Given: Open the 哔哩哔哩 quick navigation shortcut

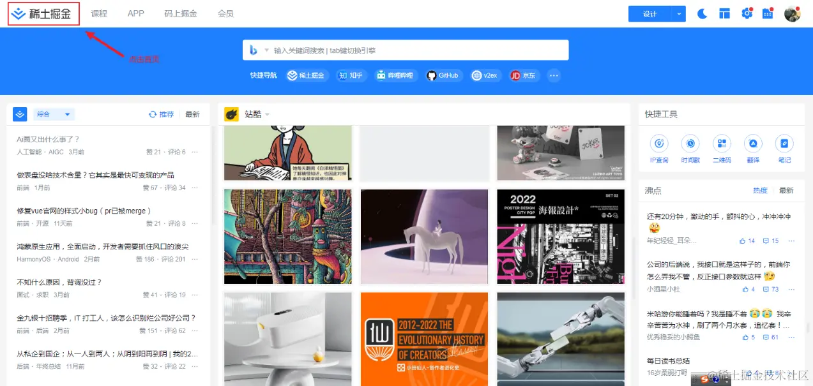Looking at the screenshot, I should click(x=396, y=75).
